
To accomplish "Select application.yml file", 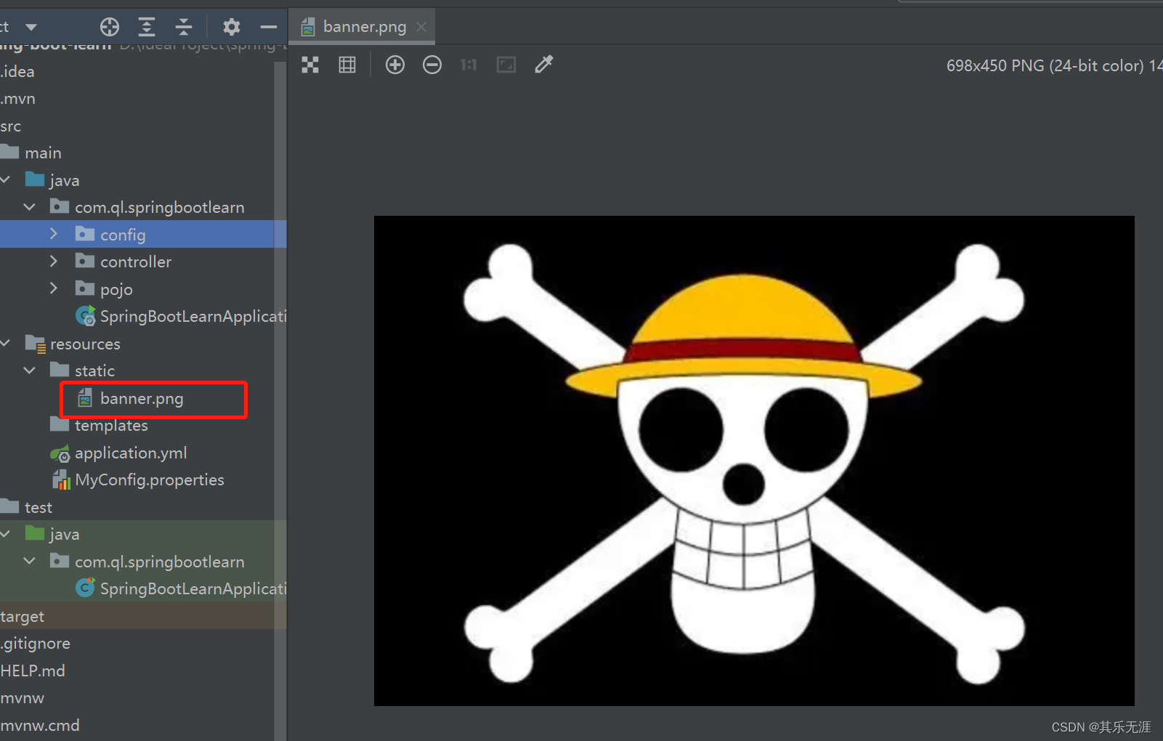I will [x=131, y=453].
